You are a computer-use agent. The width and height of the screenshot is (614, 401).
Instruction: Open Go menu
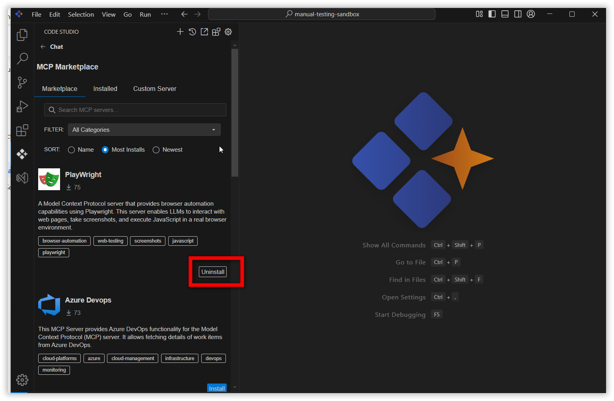(128, 14)
